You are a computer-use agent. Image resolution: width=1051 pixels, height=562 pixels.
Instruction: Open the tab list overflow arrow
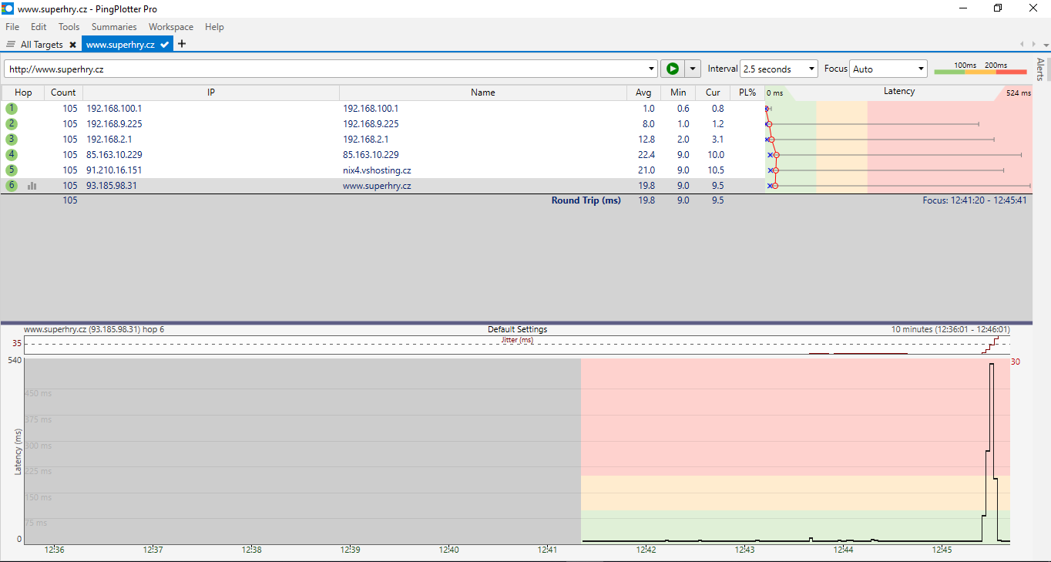click(x=1044, y=45)
